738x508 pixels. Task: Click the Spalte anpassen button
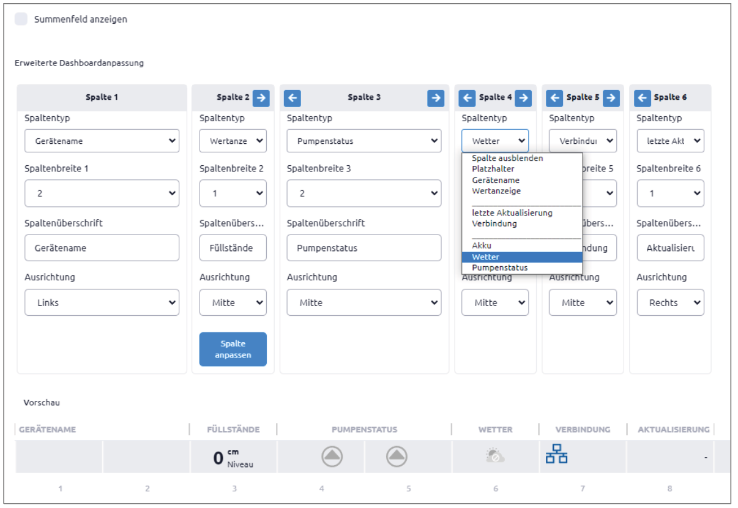pos(233,349)
